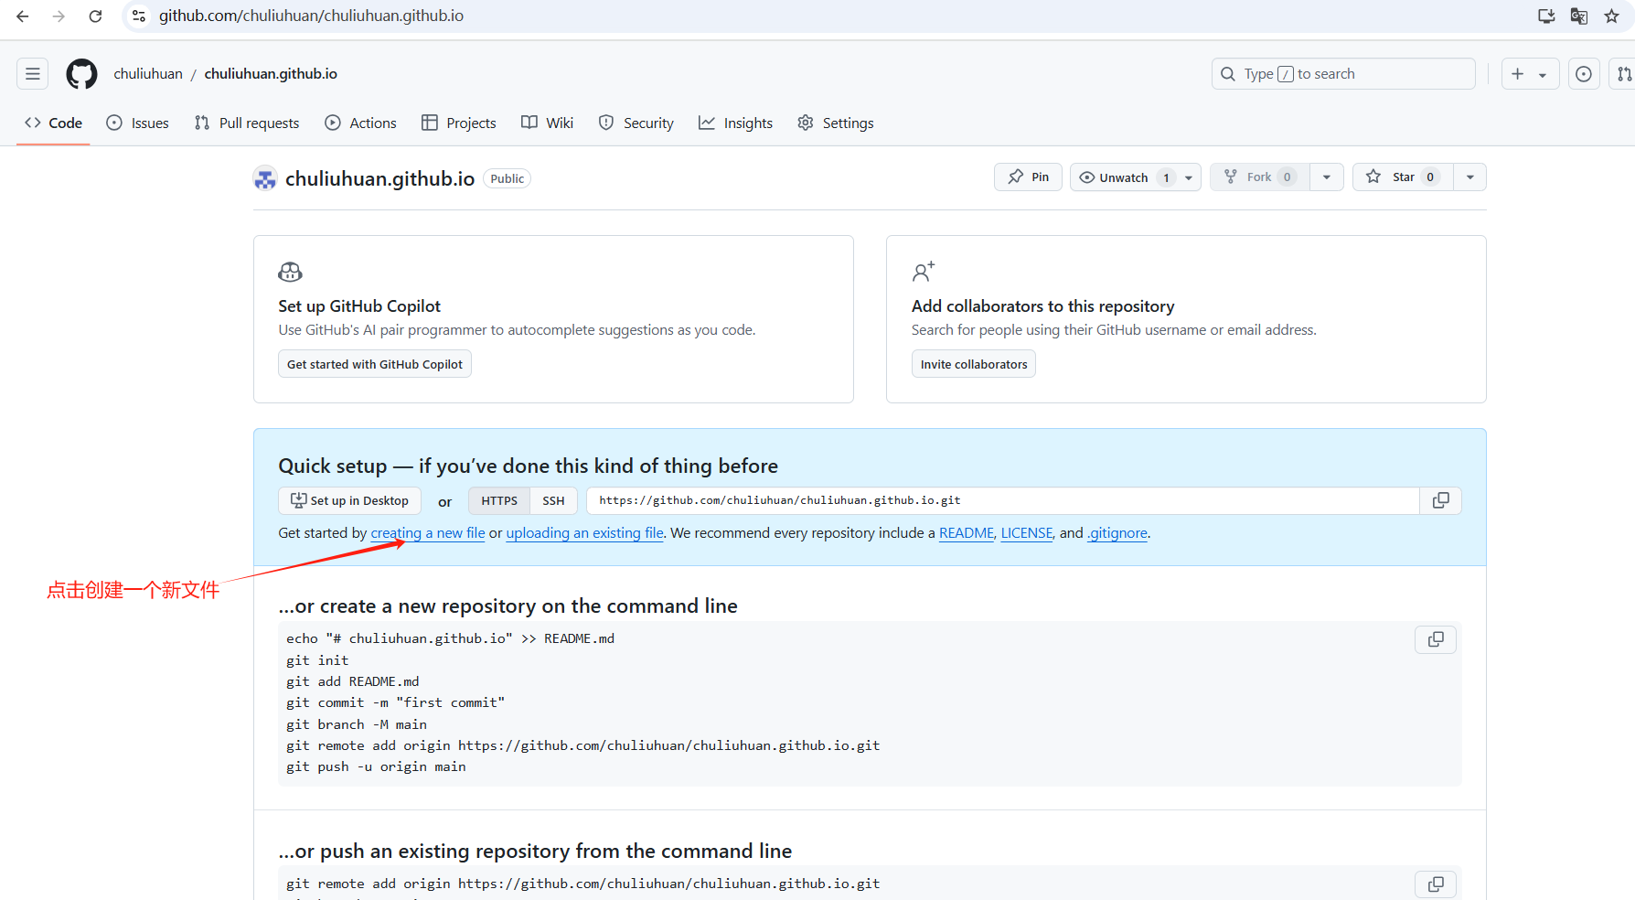Expand the Fork options dropdown arrow

pos(1327,177)
